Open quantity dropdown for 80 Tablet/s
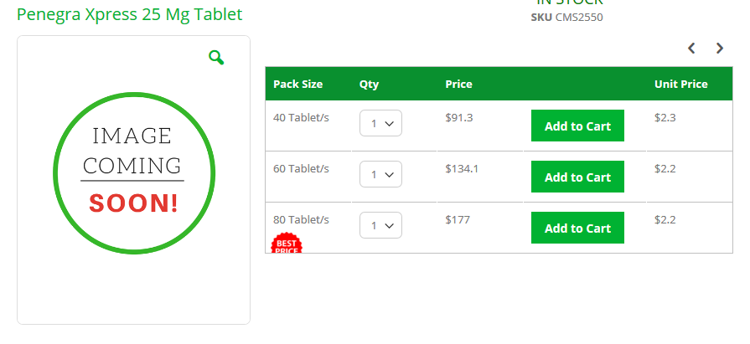 380,225
